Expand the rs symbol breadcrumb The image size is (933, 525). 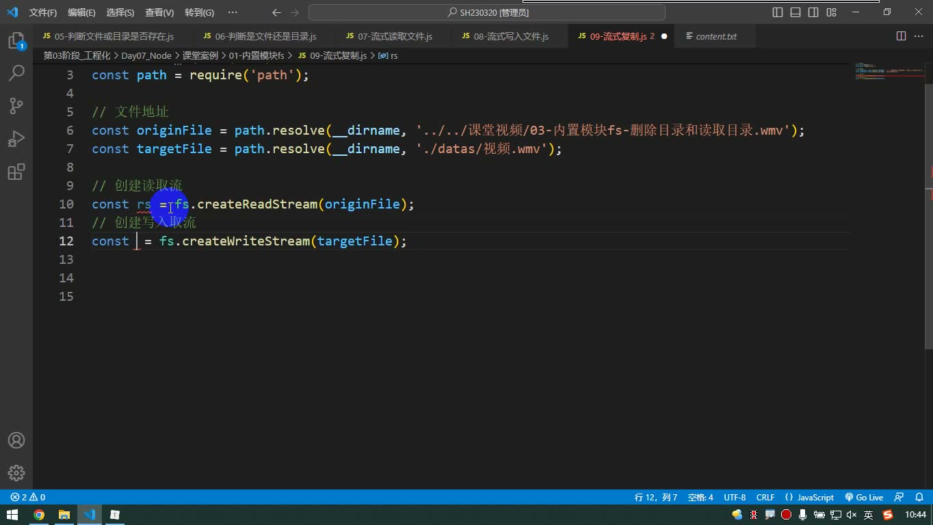point(389,55)
